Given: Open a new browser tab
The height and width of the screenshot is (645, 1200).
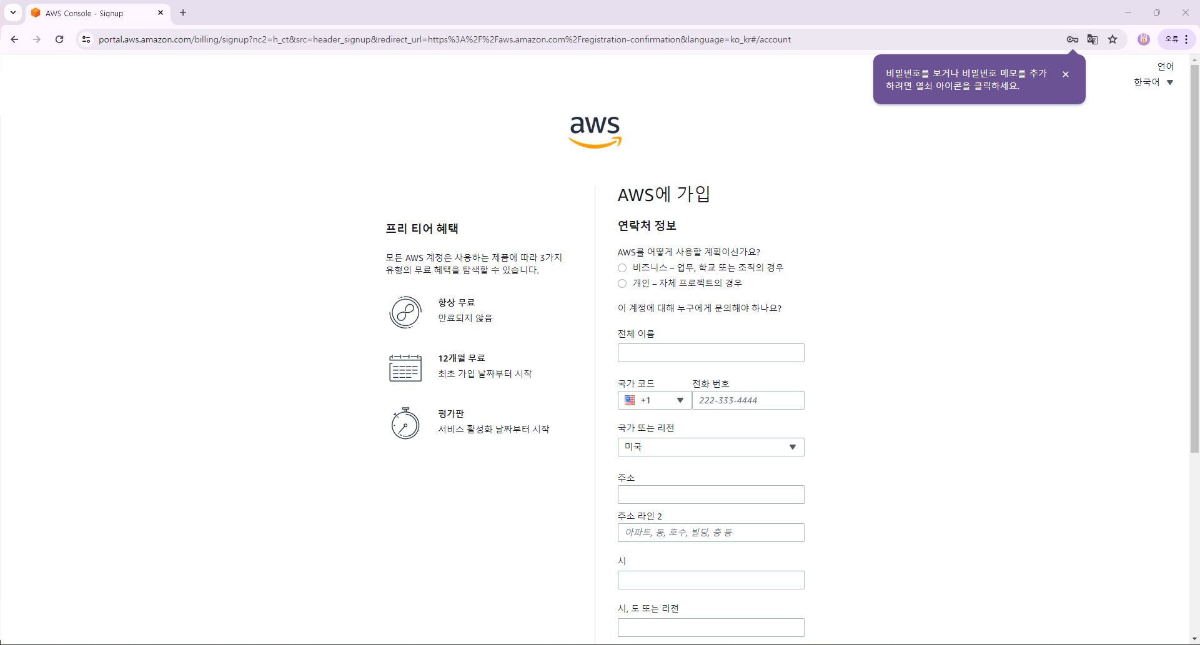Looking at the screenshot, I should (x=183, y=12).
